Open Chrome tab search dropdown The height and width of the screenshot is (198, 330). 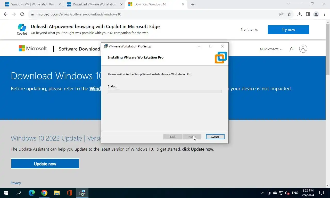pos(288,4)
